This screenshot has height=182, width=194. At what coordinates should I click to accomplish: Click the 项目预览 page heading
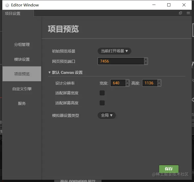(63, 29)
